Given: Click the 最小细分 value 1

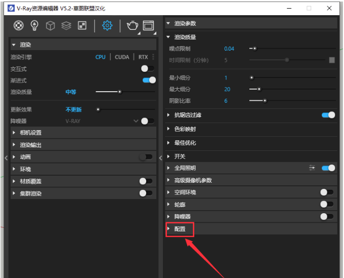Looking at the screenshot, I should point(226,78).
